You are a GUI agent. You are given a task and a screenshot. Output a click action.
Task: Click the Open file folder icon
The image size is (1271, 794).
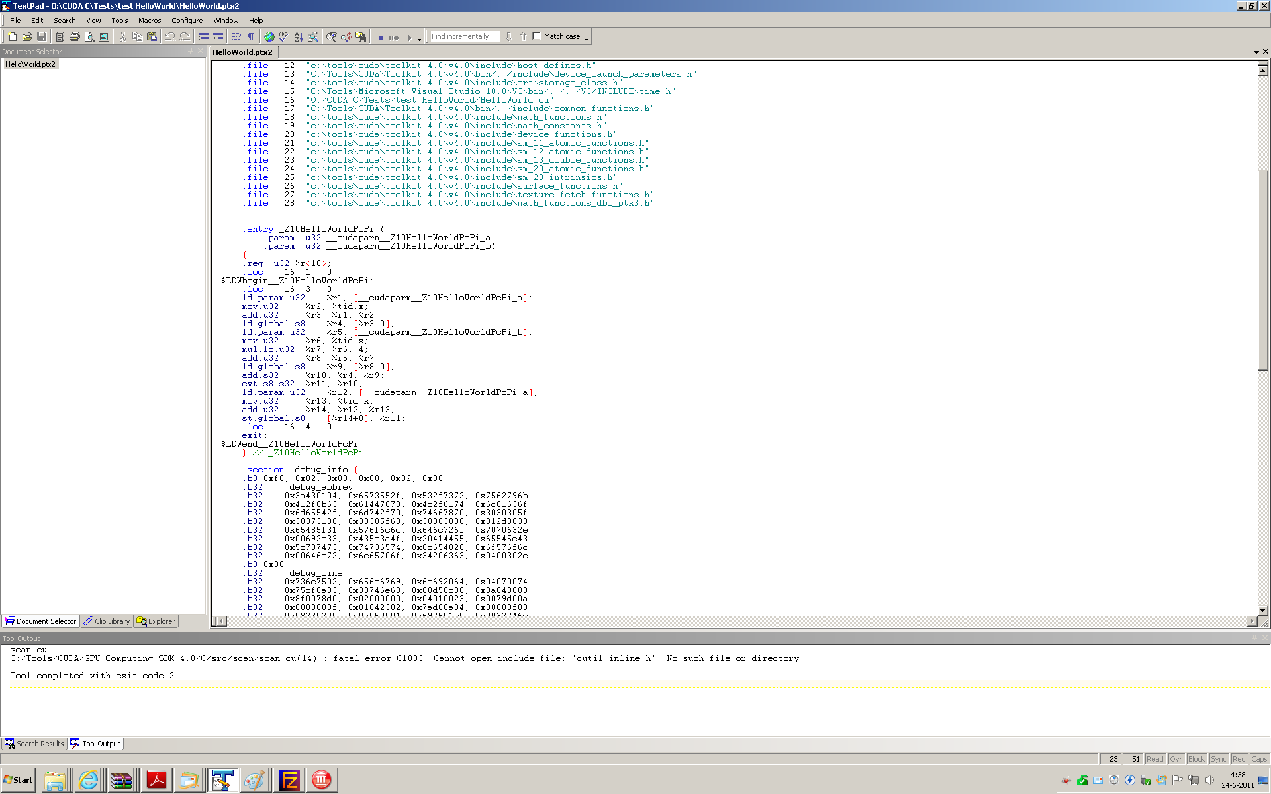tap(27, 37)
